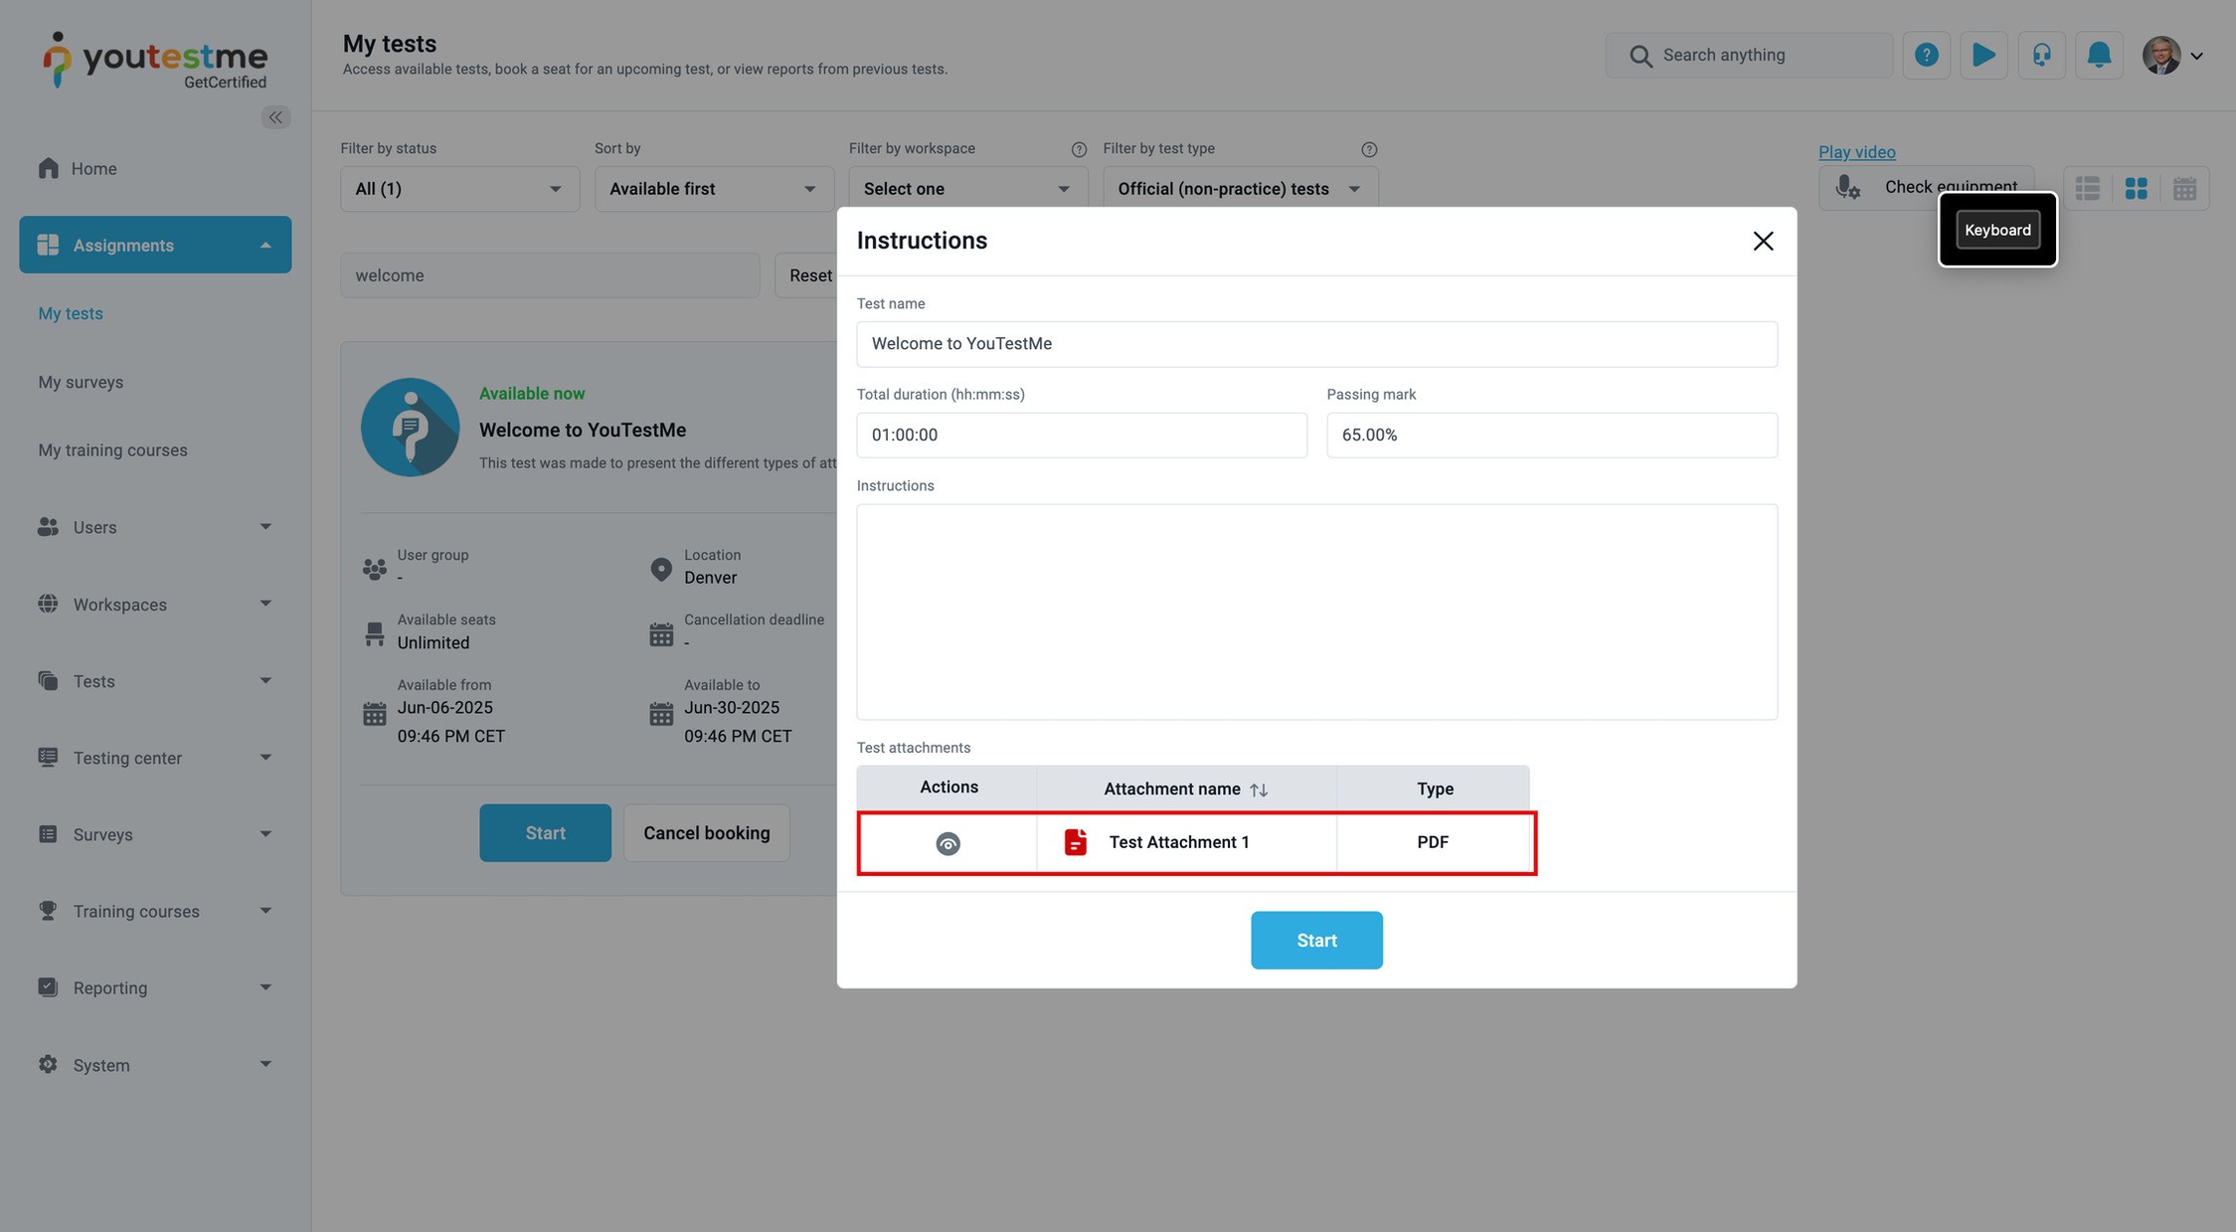2236x1232 pixels.
Task: Click help icon next to Filter by test type
Action: (1369, 149)
